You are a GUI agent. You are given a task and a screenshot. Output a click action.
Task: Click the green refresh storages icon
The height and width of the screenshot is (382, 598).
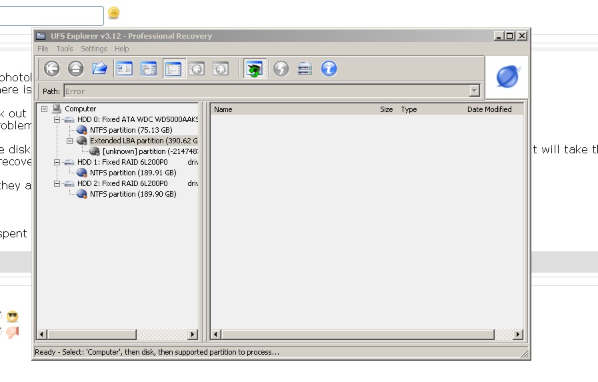[253, 68]
